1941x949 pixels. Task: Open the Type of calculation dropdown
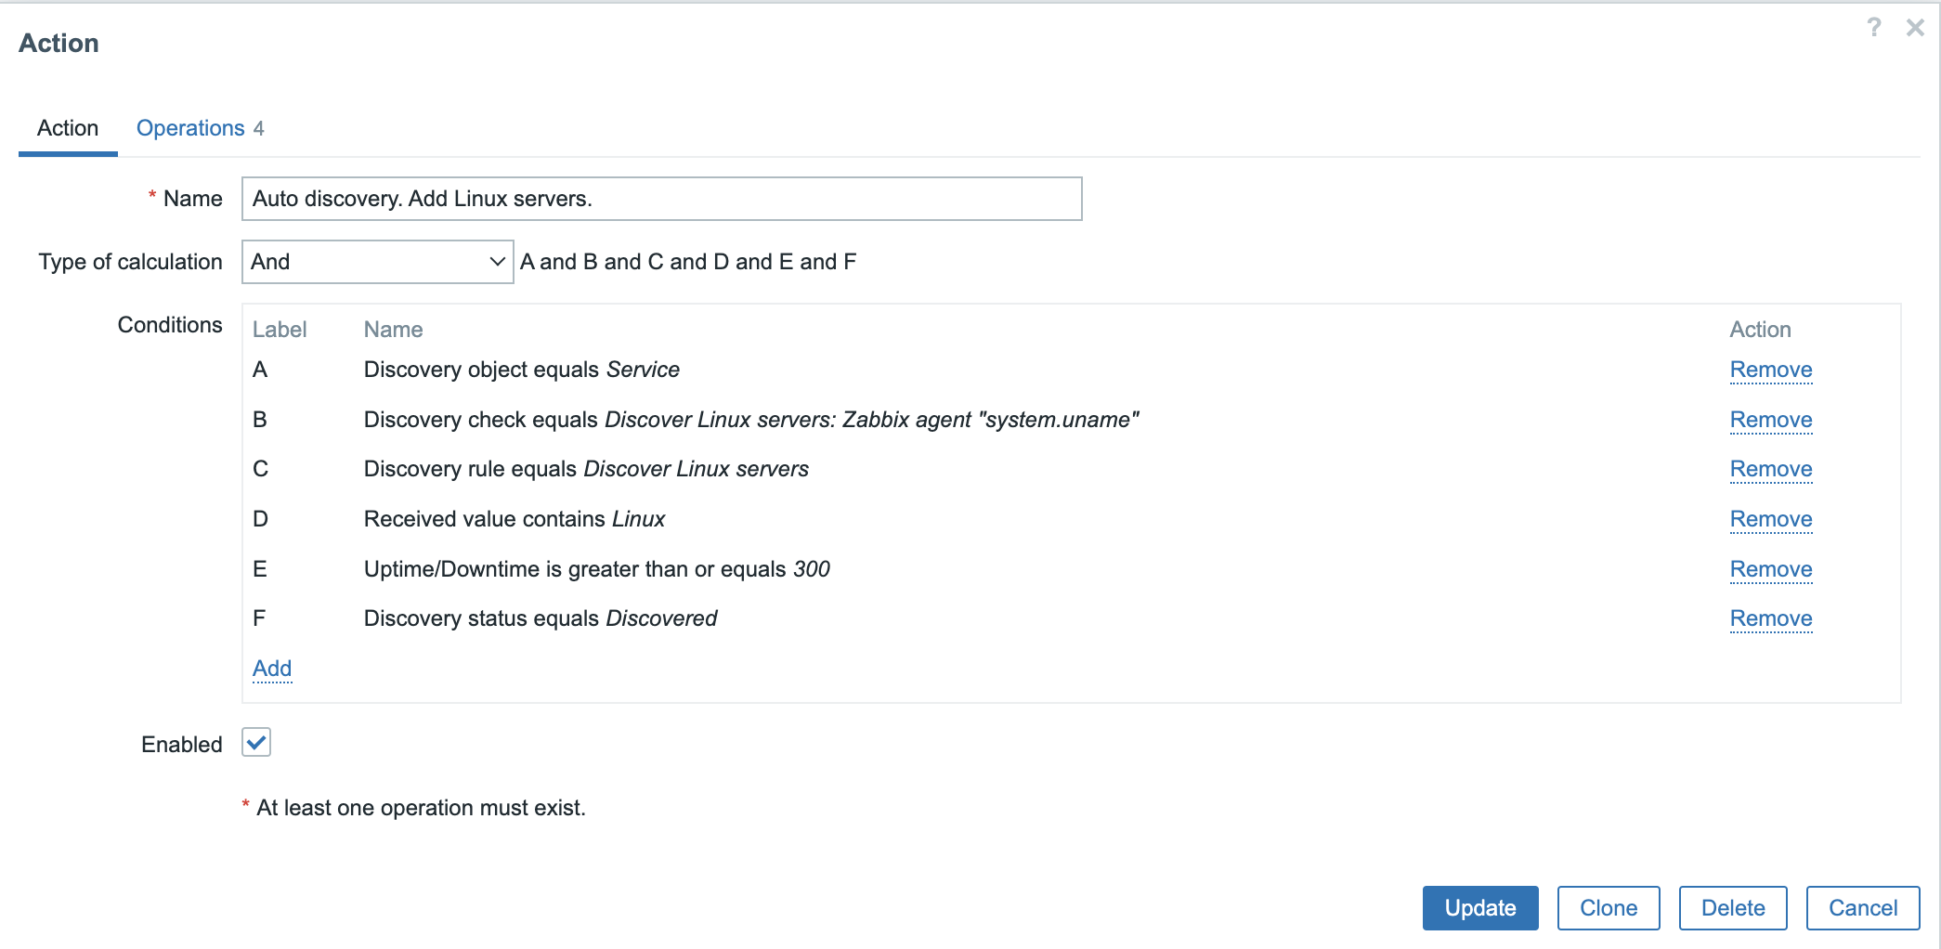[x=376, y=262]
